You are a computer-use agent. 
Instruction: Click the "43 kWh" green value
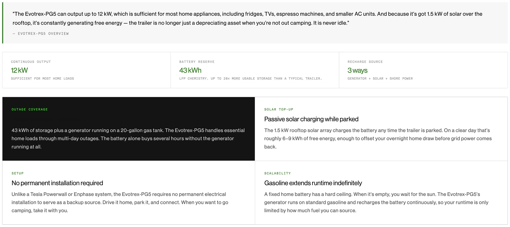tap(190, 70)
